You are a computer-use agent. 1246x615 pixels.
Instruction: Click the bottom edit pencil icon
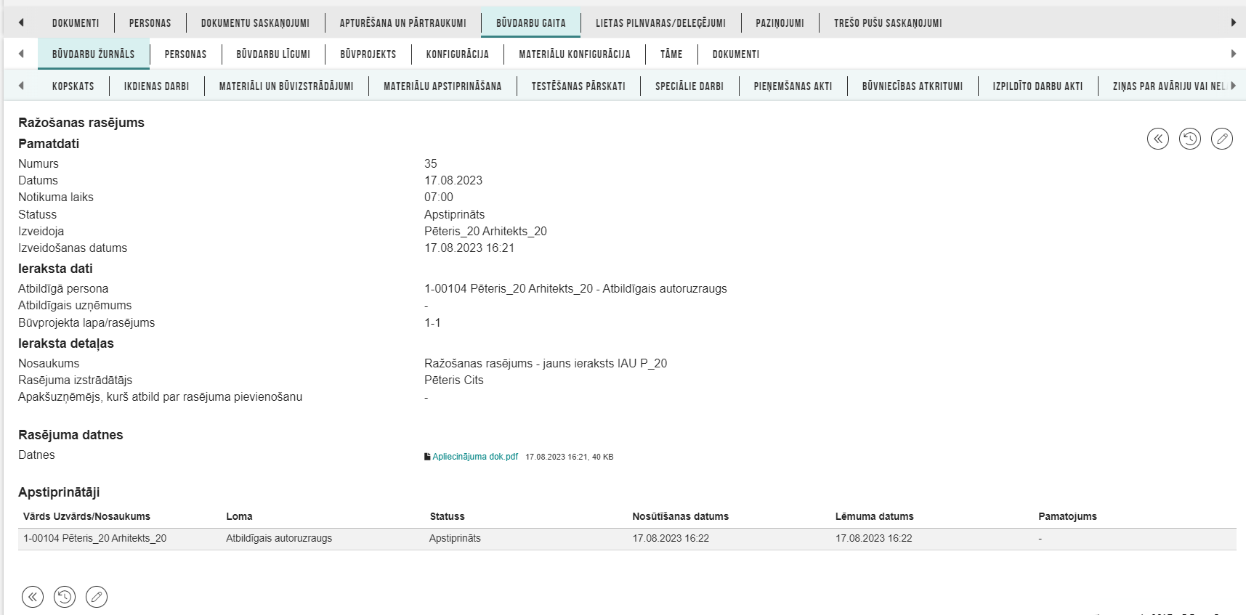[x=97, y=597]
